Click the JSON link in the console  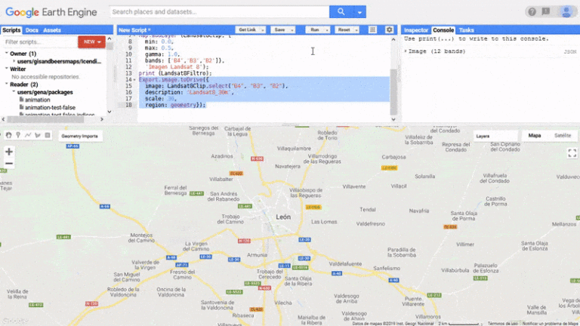click(x=569, y=52)
